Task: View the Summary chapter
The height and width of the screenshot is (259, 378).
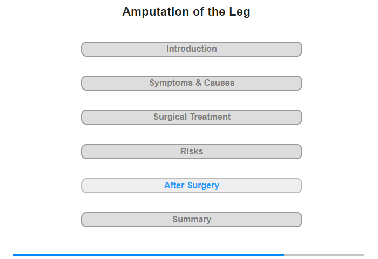Action: 192,220
